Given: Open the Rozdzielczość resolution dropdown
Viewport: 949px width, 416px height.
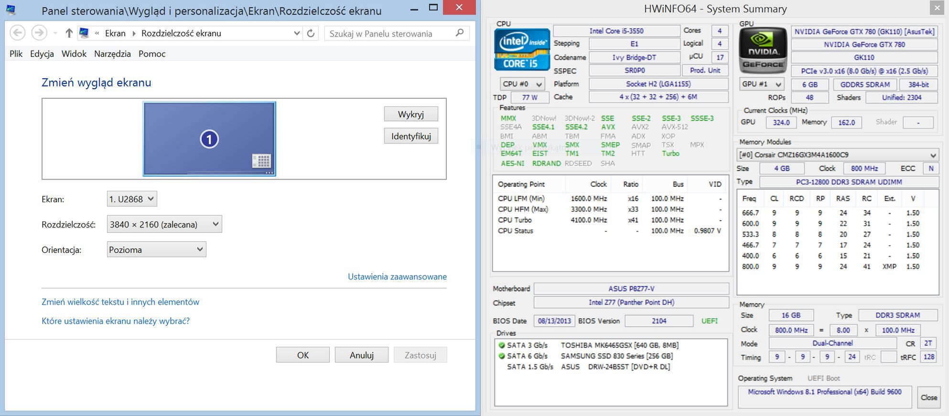Looking at the screenshot, I should [164, 224].
